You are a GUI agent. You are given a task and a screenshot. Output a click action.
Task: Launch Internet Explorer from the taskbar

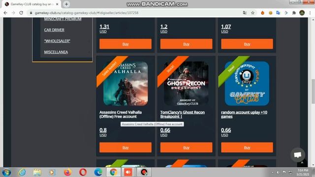(22, 173)
